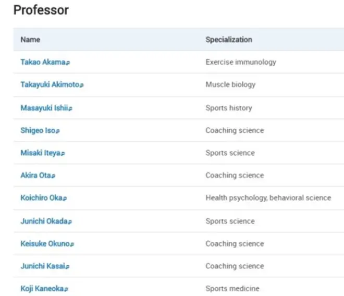Screen dimensions: 344x296
Task: Select the Shigeo Iso link
Action: (38, 130)
